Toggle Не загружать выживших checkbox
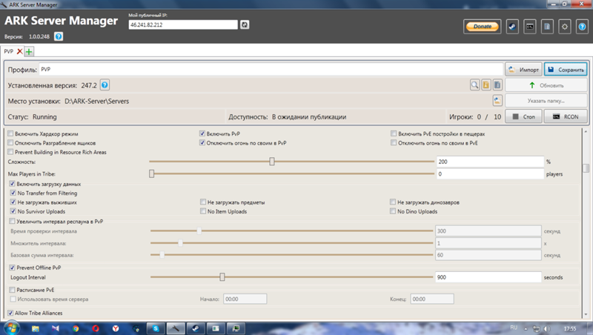The width and height of the screenshot is (593, 335). coord(13,202)
